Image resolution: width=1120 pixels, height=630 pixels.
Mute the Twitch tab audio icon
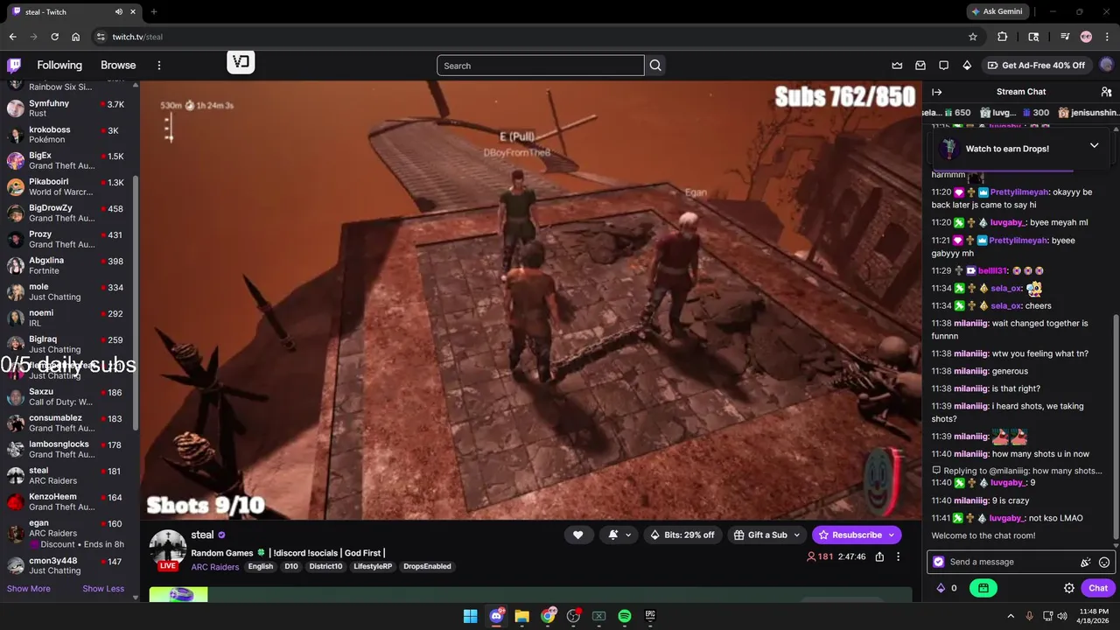(118, 11)
